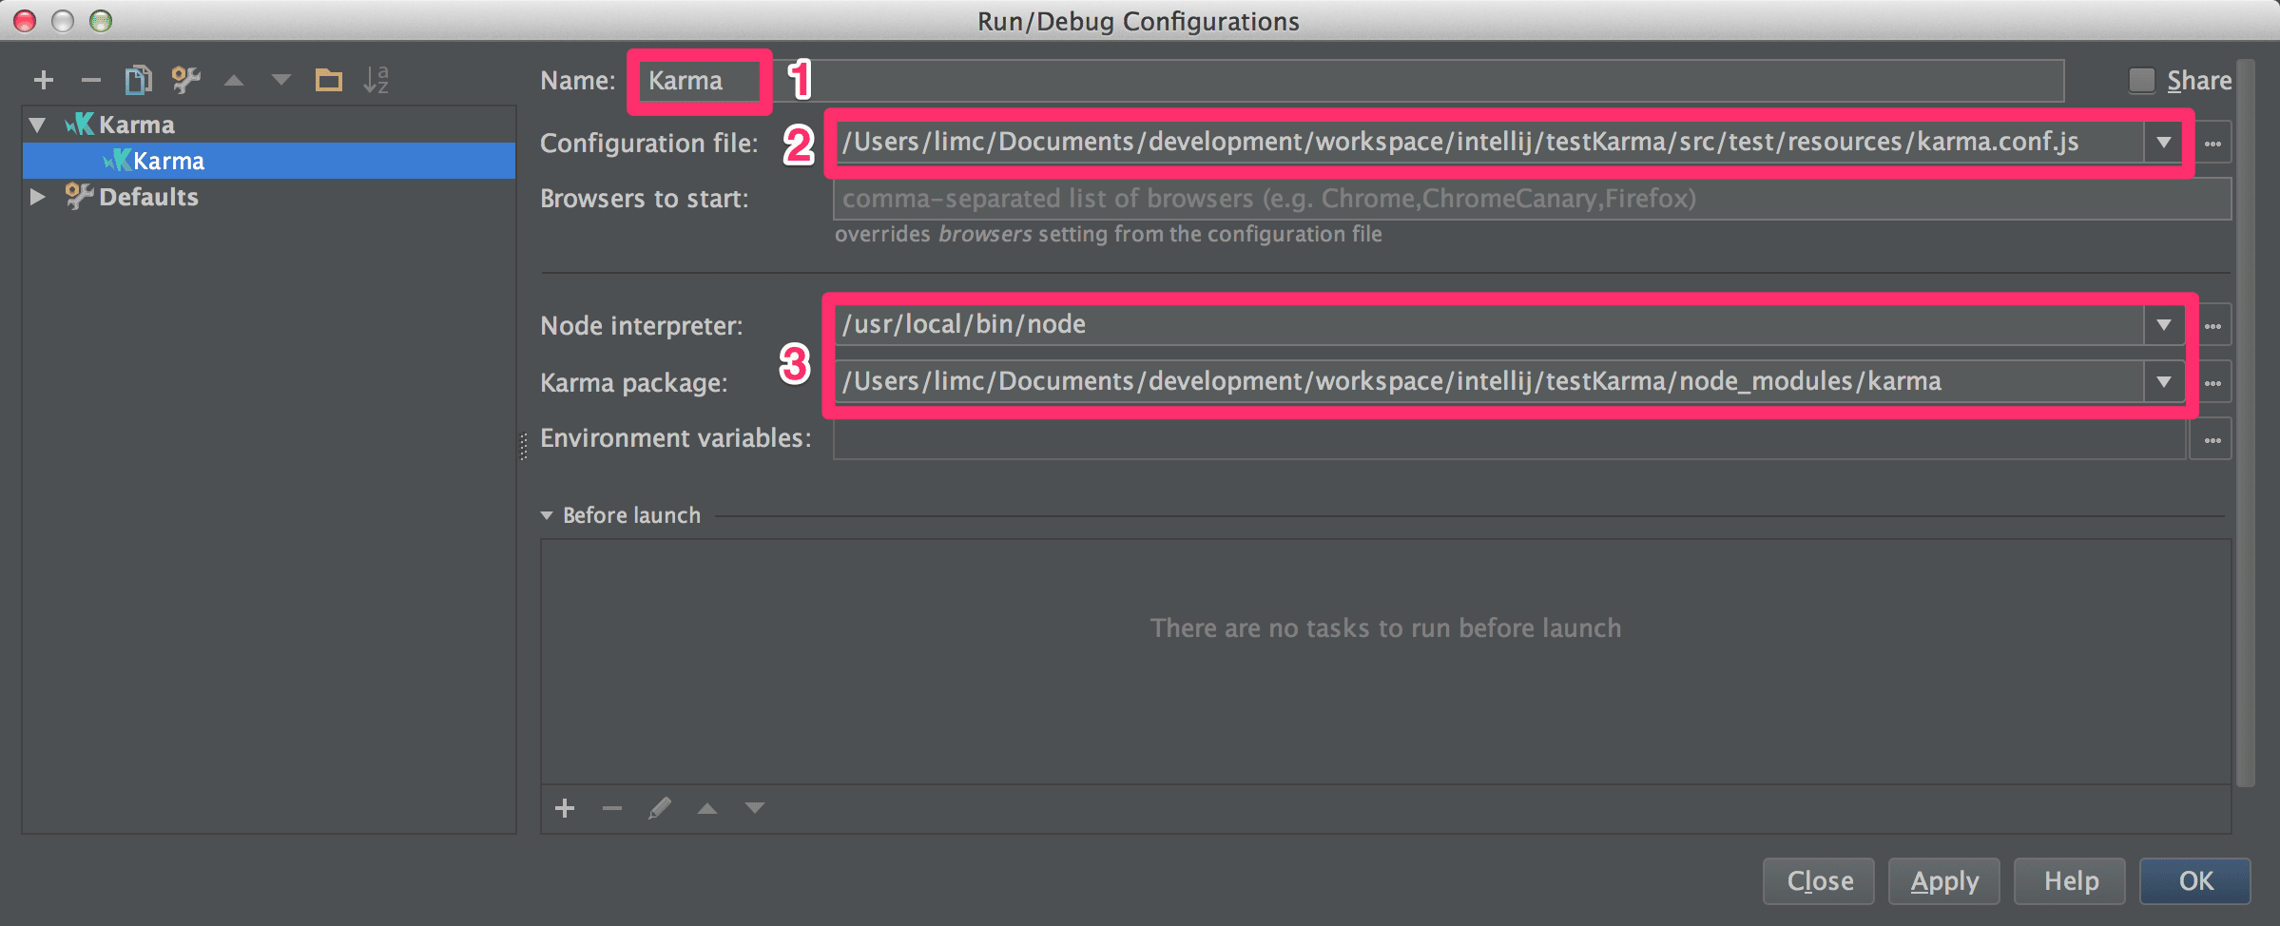Screen dimensions: 2280x926
Task: Click the Configuration file path field
Action: click(1490, 143)
